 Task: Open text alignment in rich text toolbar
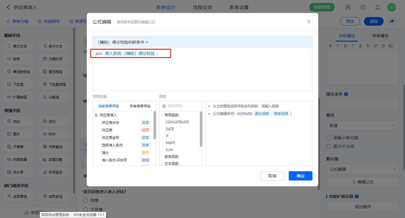(x=353, y=45)
